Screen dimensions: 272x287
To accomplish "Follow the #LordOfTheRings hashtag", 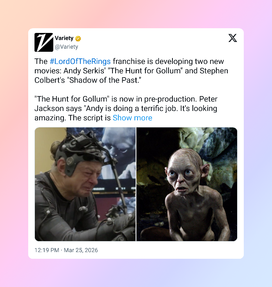I will pos(80,61).
